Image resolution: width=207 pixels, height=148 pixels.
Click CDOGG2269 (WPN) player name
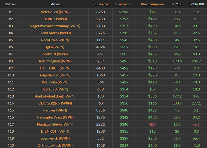click(55, 103)
